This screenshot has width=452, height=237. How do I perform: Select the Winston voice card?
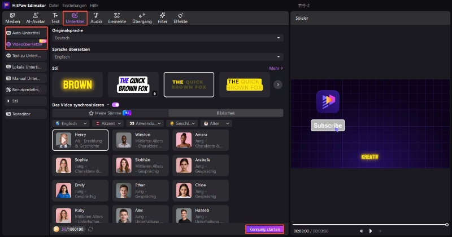pos(141,140)
